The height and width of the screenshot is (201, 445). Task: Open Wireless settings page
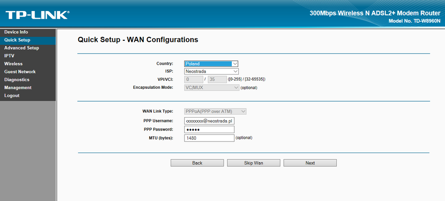click(13, 64)
